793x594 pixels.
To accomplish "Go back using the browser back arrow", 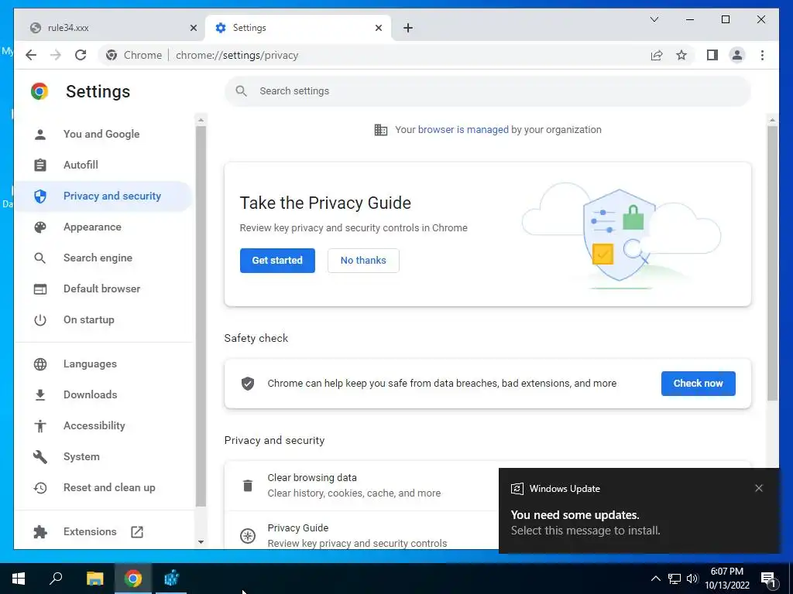I will pyautogui.click(x=31, y=55).
